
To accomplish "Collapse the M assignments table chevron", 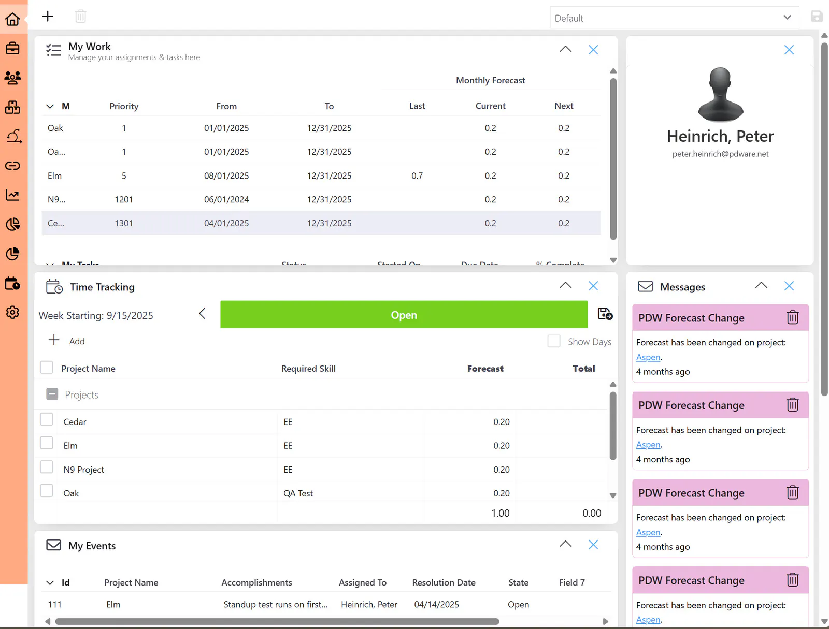I will 50,106.
